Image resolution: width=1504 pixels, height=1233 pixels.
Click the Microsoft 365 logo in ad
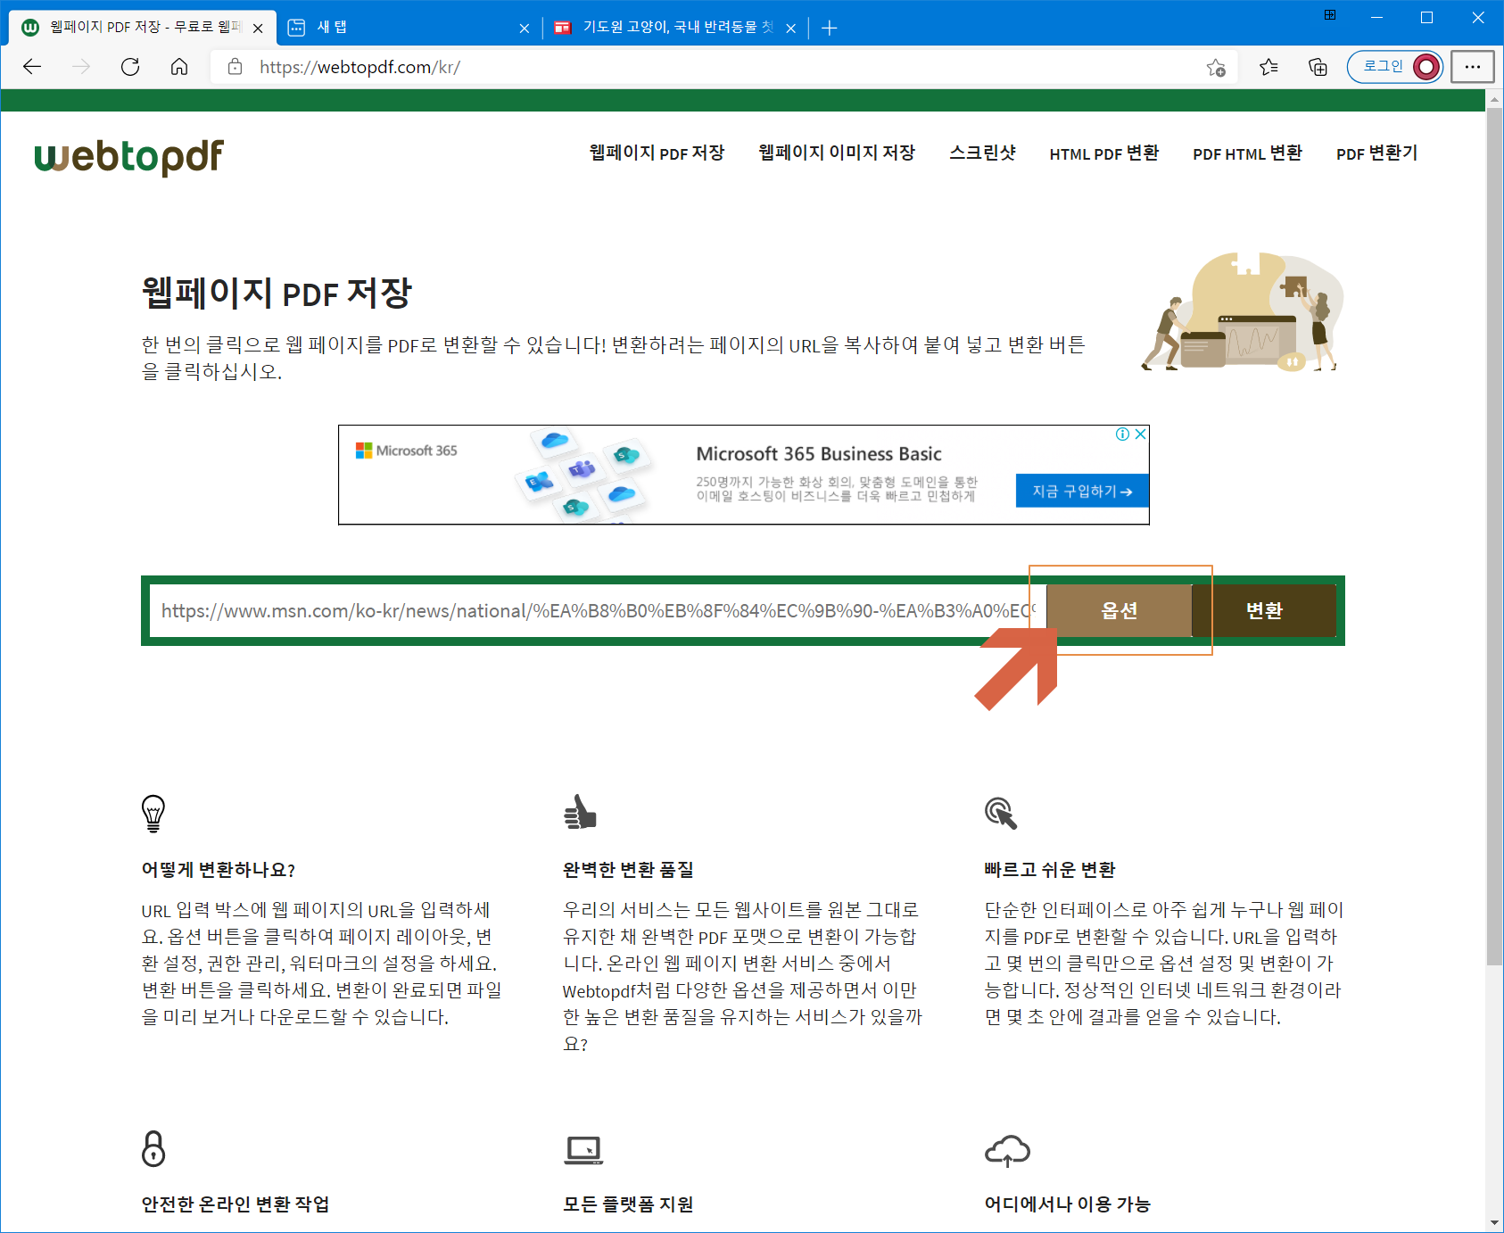coord(406,451)
